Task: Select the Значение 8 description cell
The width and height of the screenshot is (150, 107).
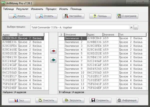Action: [75, 65]
